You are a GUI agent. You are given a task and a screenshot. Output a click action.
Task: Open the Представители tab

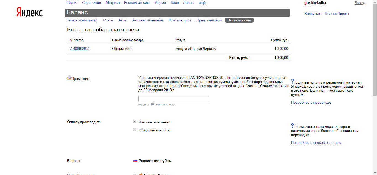209,20
